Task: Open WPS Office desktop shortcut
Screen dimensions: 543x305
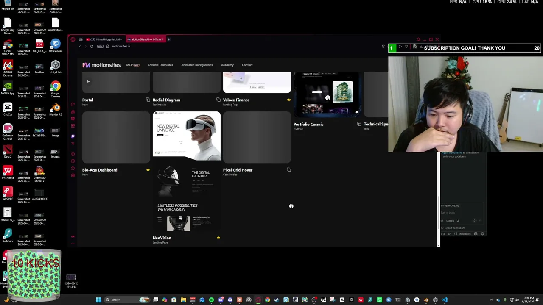Action: 8,173
